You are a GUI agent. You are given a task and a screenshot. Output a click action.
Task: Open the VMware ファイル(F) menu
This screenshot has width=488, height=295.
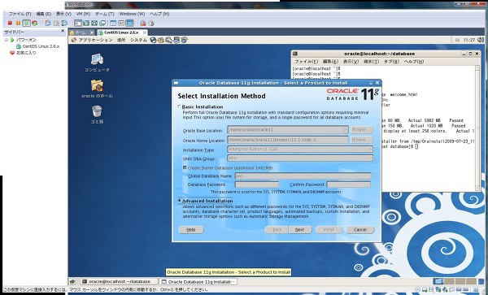20,14
